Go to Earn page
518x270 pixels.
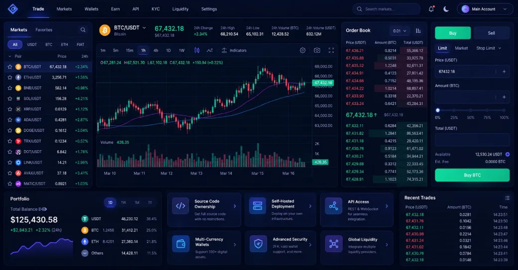coord(115,9)
